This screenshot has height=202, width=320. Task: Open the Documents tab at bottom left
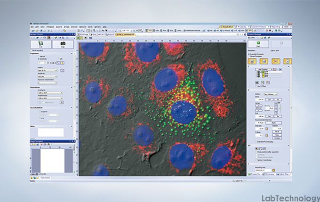45,178
